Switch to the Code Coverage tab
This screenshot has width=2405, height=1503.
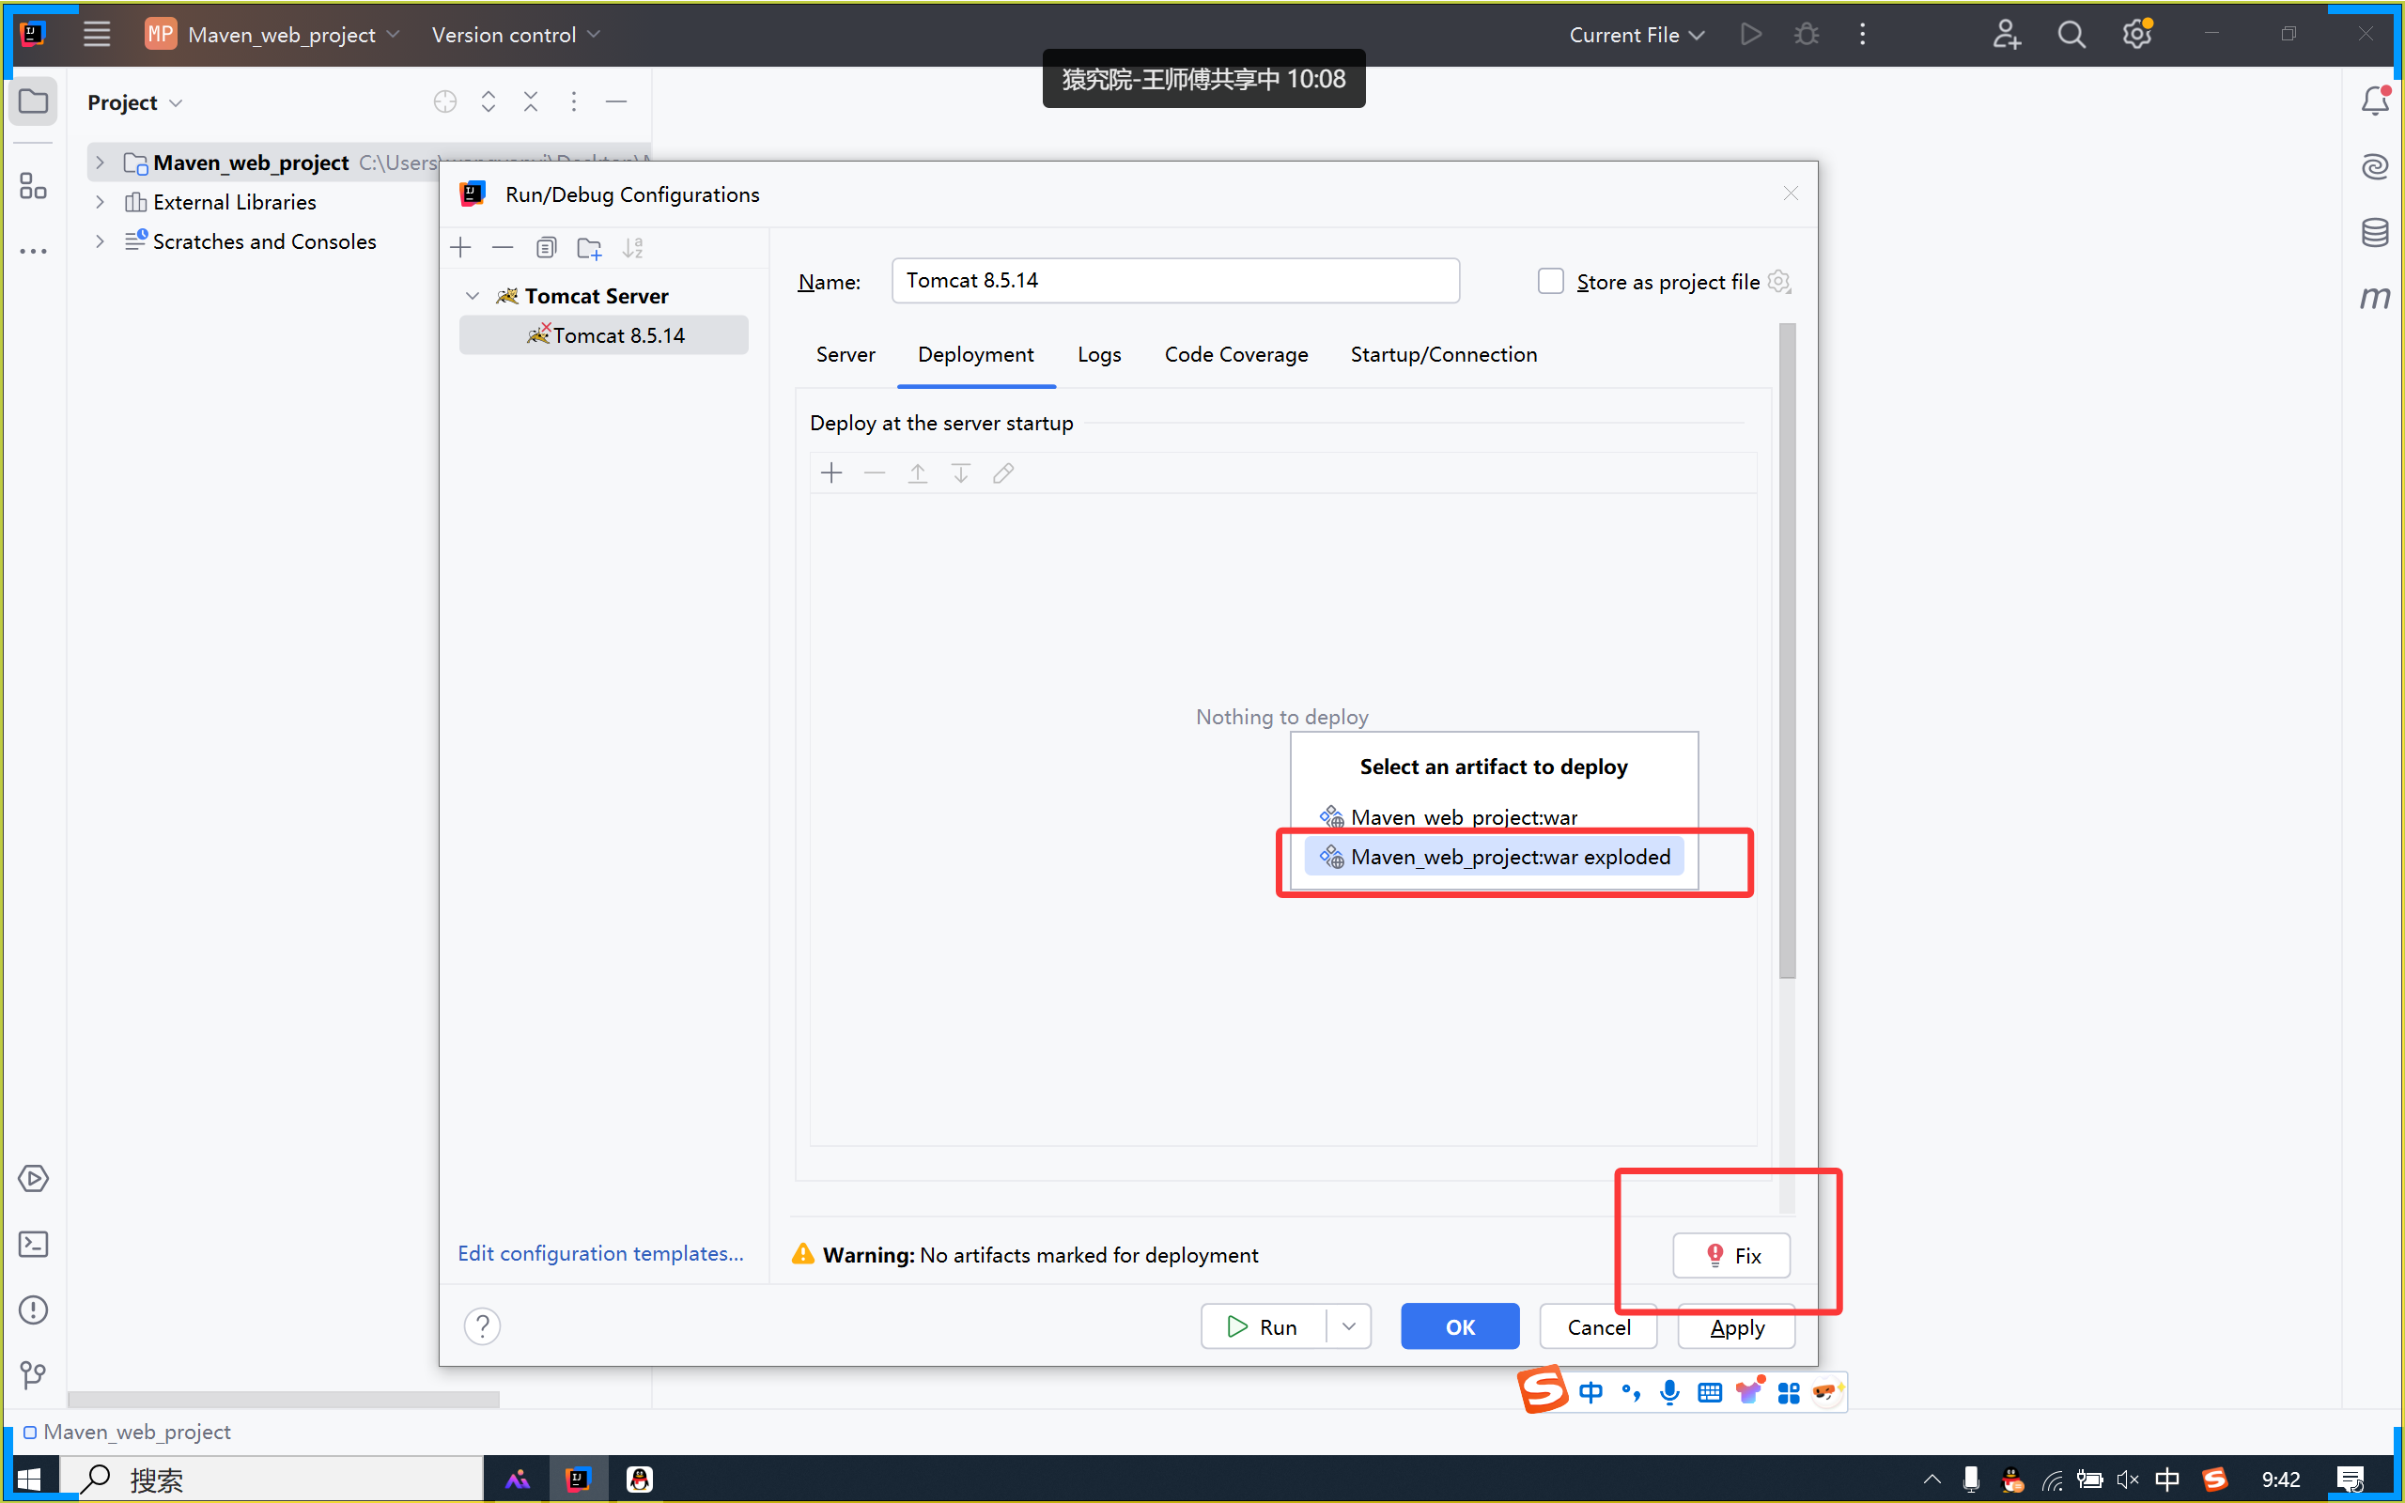(x=1236, y=355)
